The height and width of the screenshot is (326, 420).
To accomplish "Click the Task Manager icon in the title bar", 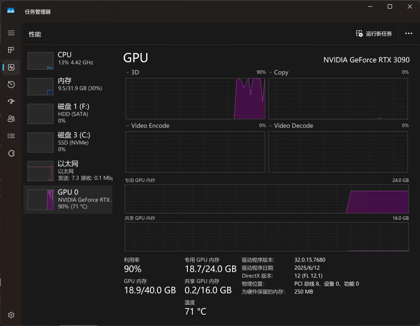I will click(x=10, y=11).
